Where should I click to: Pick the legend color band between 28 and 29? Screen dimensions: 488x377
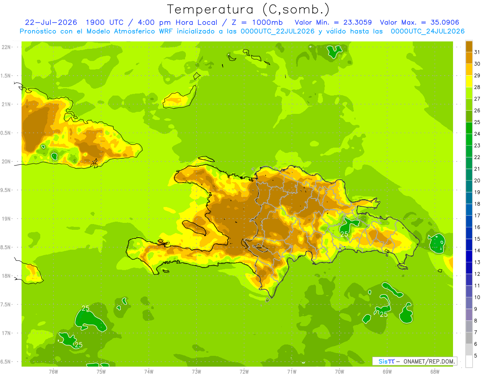pyautogui.click(x=469, y=81)
